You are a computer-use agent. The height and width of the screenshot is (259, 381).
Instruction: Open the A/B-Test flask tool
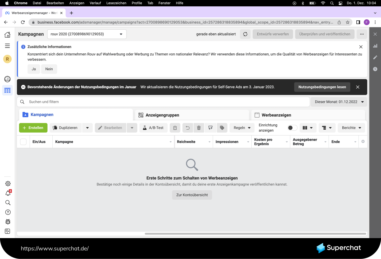tap(153, 128)
